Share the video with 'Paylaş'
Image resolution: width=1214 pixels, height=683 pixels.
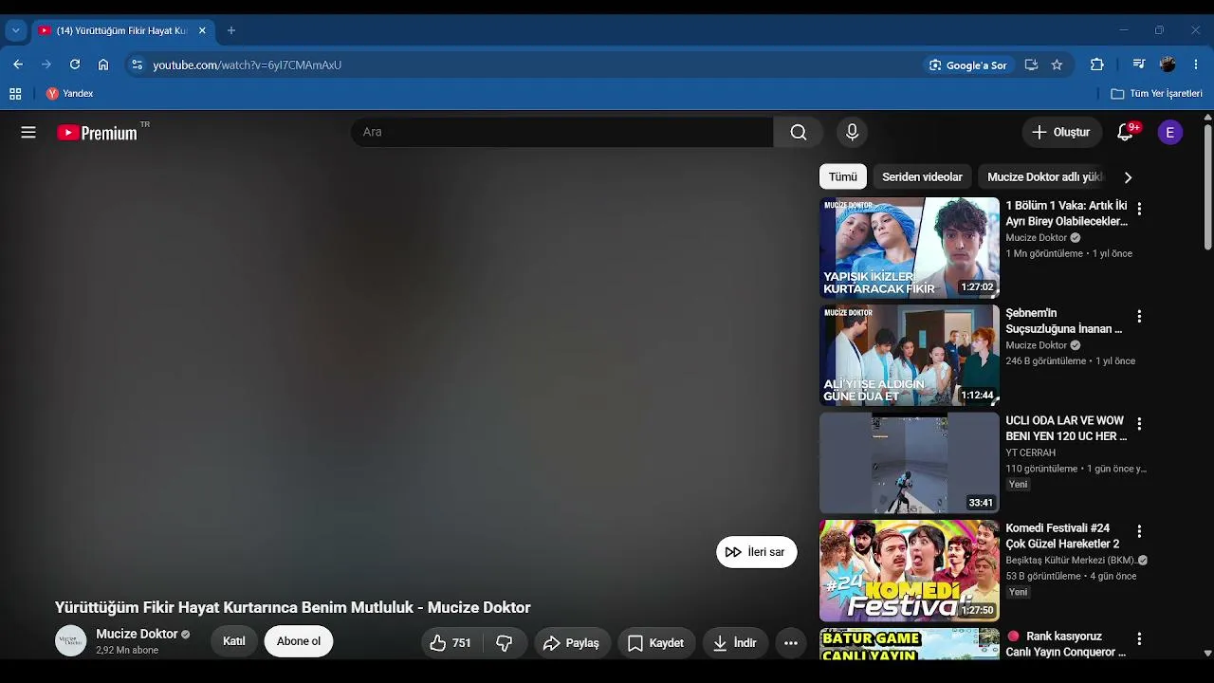point(571,643)
